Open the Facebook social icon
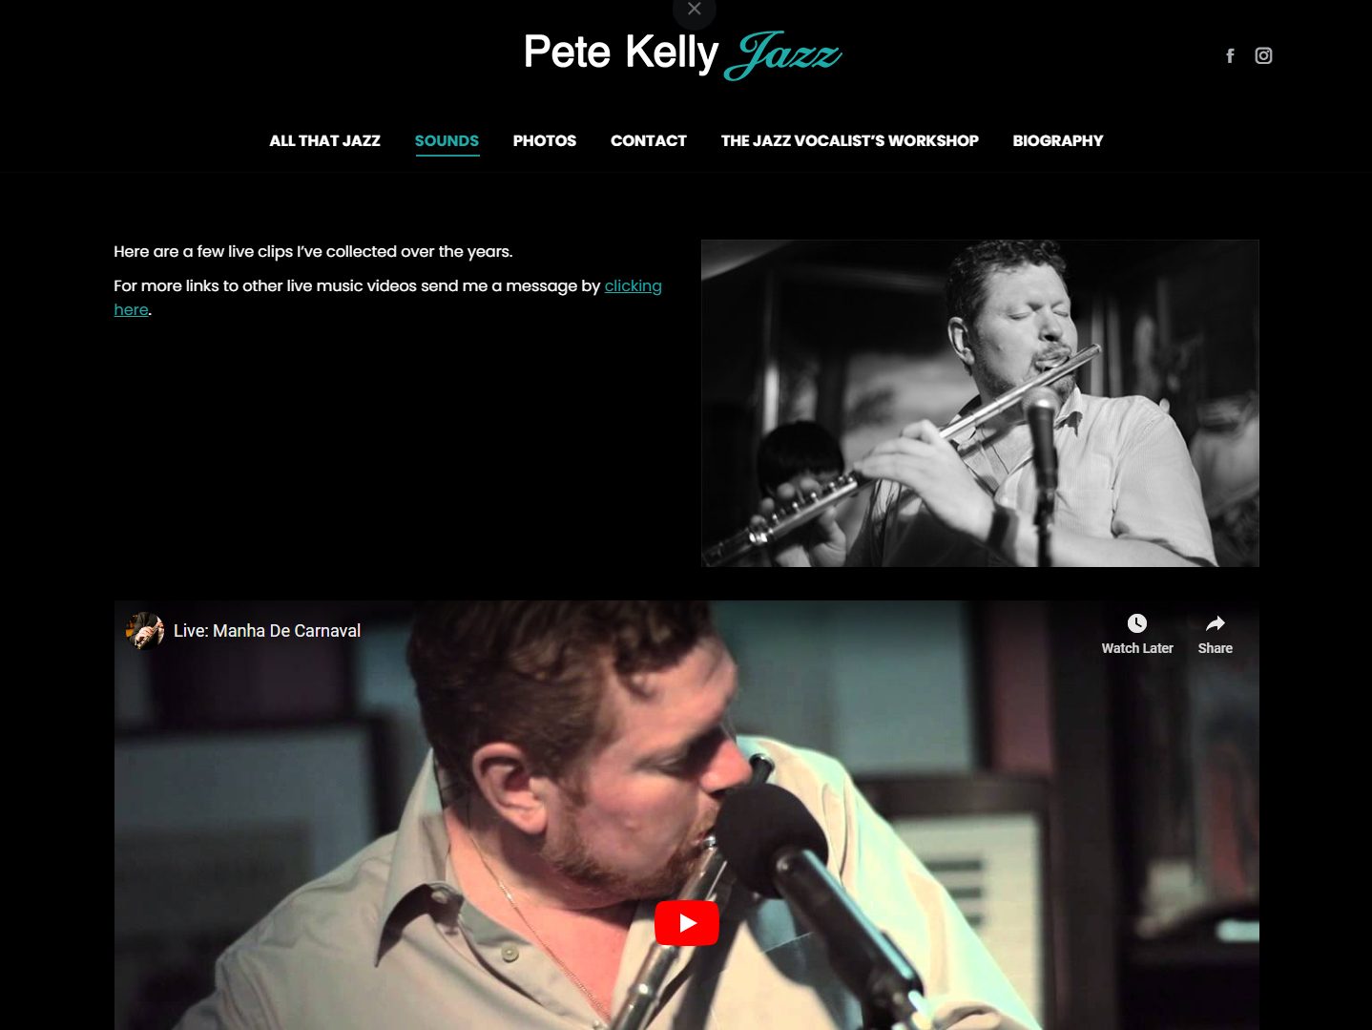The height and width of the screenshot is (1030, 1372). [1230, 56]
